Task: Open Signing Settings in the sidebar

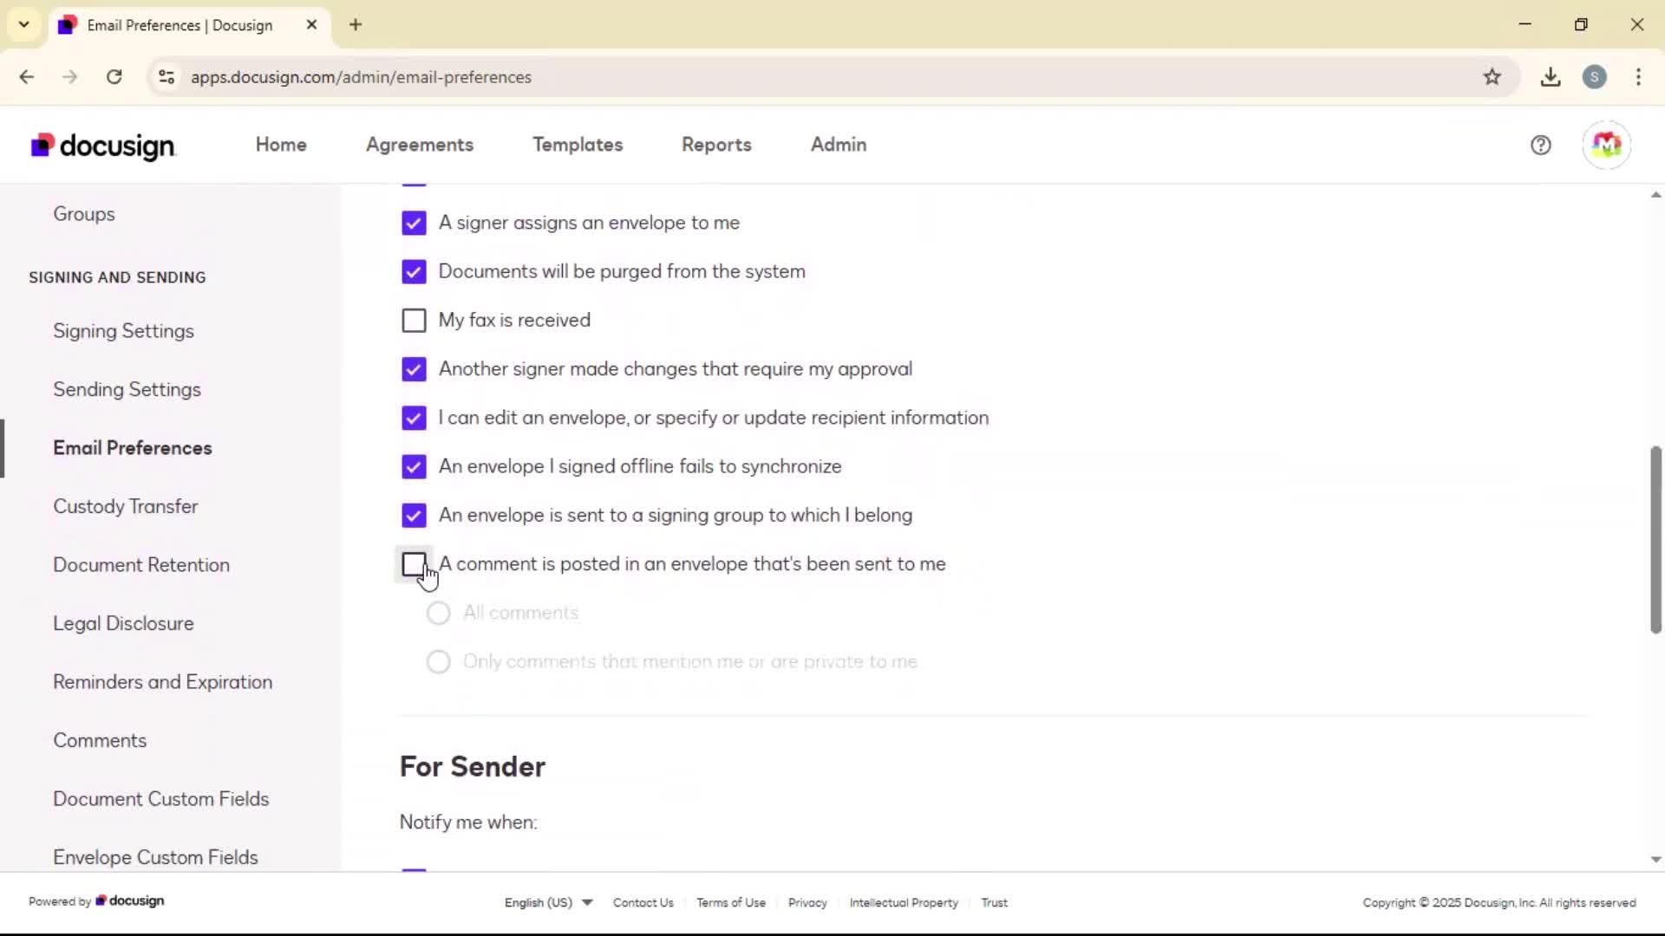Action: pyautogui.click(x=123, y=331)
